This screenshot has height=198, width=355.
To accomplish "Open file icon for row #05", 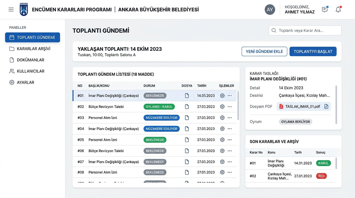I will 187,140.
